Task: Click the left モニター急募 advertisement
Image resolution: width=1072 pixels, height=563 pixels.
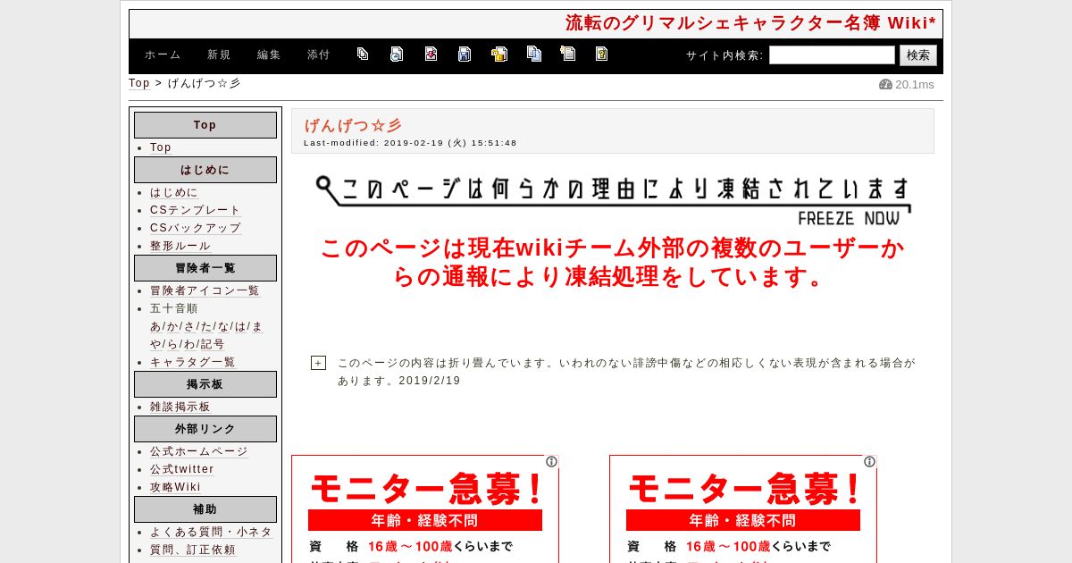Action: click(425, 509)
